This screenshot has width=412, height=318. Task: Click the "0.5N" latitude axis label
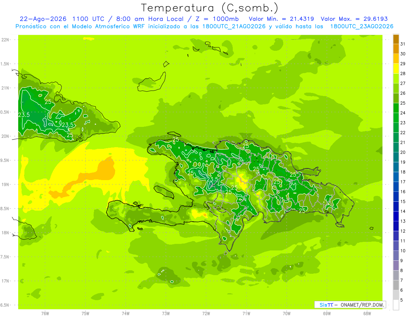(x=5, y=112)
